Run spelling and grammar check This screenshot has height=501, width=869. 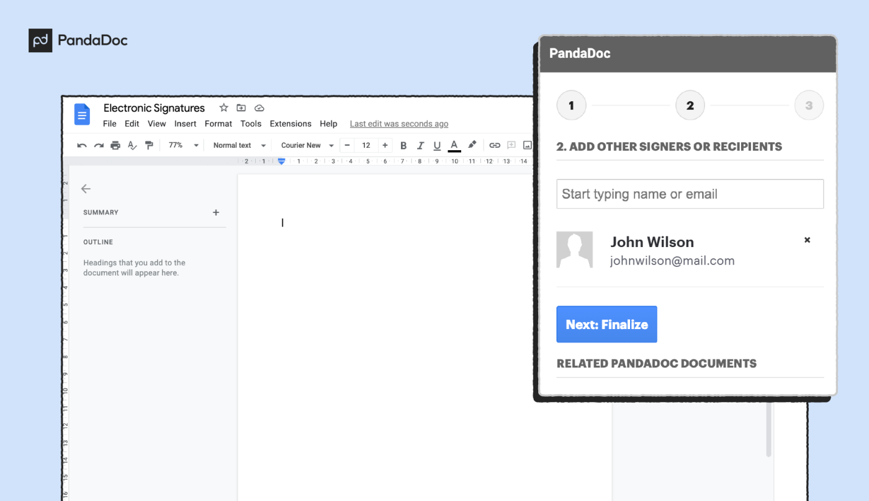click(x=132, y=145)
